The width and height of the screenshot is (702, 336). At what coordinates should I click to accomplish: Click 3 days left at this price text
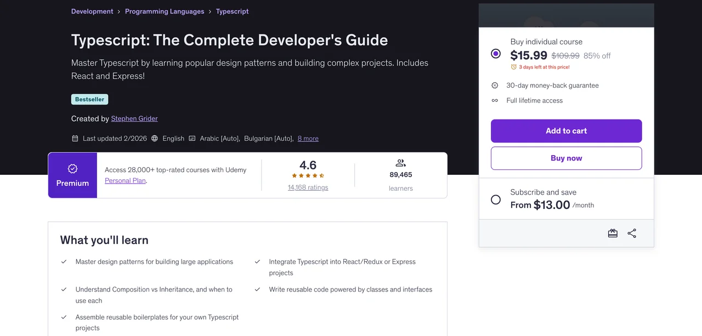point(545,67)
